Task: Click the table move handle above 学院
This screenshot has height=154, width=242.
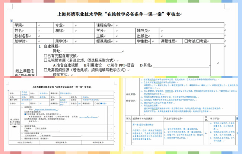Action: (x=11, y=21)
